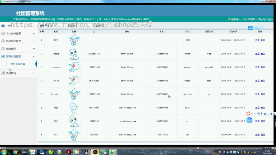Open the File Explorer folder taskbar icon
This screenshot has width=276, height=155.
click(77, 152)
